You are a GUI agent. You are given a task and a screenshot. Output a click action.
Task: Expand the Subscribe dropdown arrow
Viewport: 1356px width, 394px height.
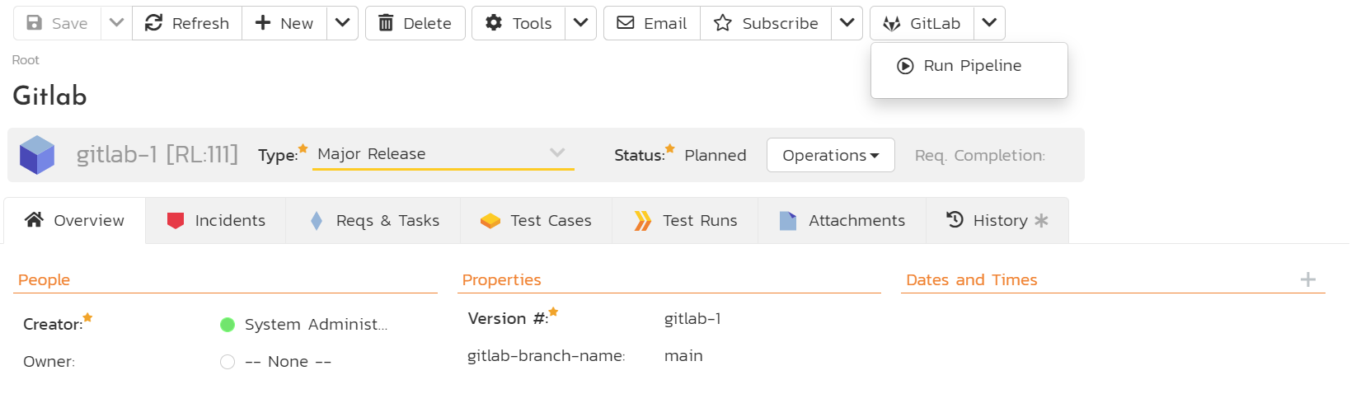847,23
